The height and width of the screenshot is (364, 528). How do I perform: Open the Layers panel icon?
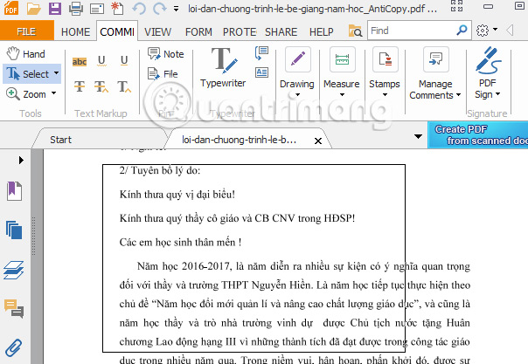[13, 271]
